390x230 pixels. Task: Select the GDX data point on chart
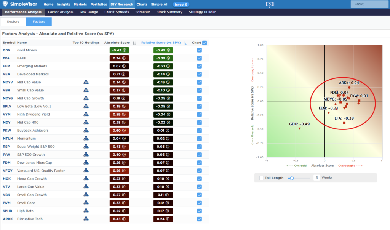(x=300, y=129)
